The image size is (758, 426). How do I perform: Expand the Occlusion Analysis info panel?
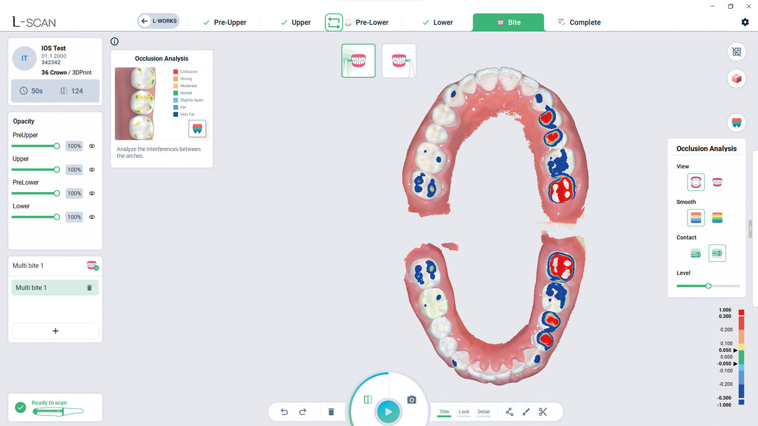[x=114, y=41]
